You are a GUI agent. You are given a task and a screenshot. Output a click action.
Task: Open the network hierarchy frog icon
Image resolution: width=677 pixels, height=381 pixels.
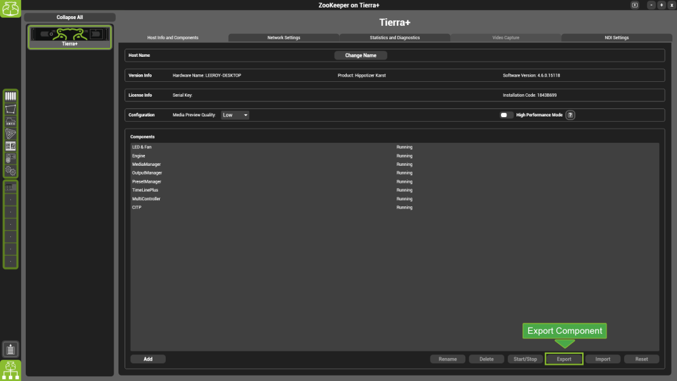click(x=10, y=370)
